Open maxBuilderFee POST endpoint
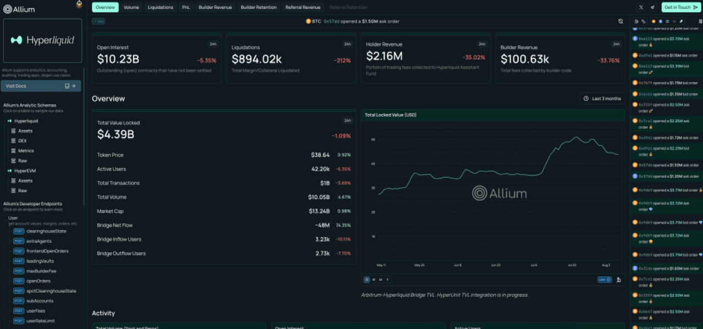This screenshot has height=329, width=703. tap(41, 271)
